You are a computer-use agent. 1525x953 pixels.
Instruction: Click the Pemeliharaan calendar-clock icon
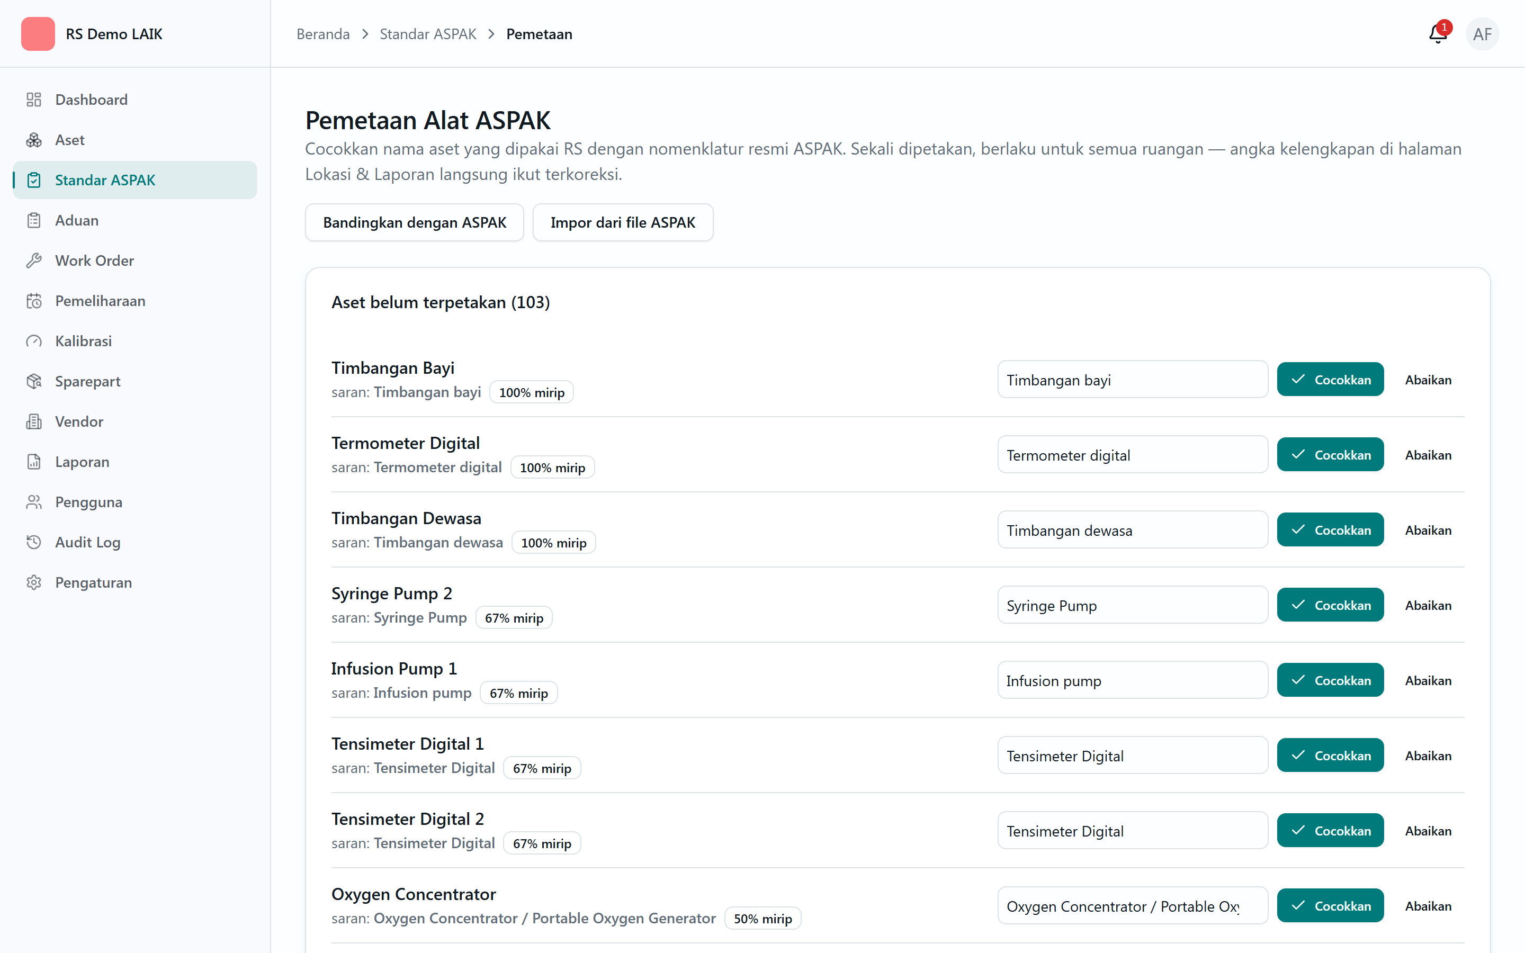coord(34,301)
